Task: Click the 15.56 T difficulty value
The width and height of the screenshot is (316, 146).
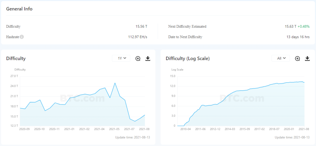Action: click(x=142, y=26)
